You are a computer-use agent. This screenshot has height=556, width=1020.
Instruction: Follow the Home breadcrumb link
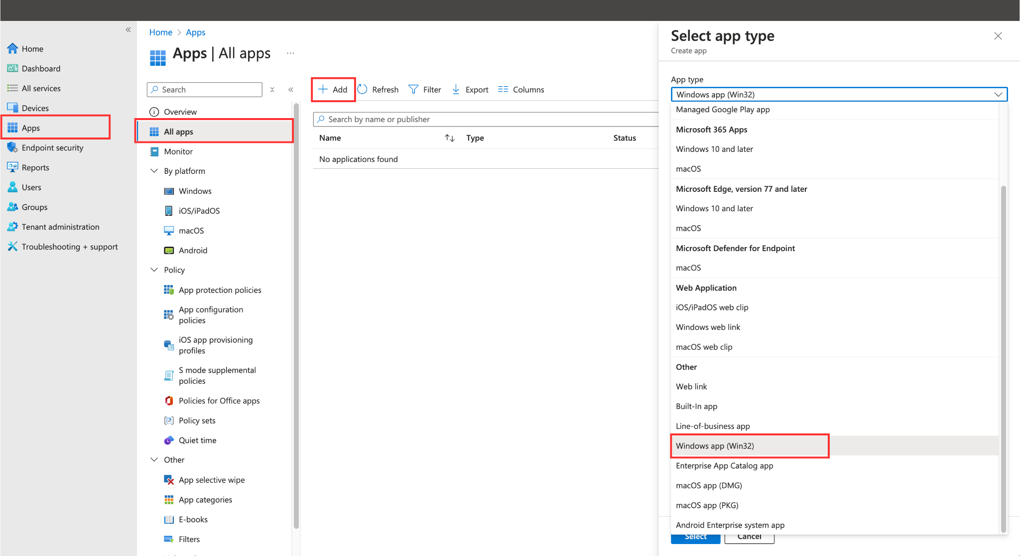click(x=160, y=32)
